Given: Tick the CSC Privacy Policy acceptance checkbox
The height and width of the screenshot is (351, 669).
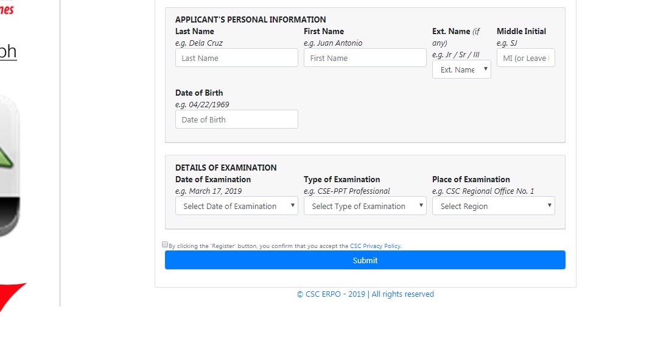Looking at the screenshot, I should click(x=165, y=244).
